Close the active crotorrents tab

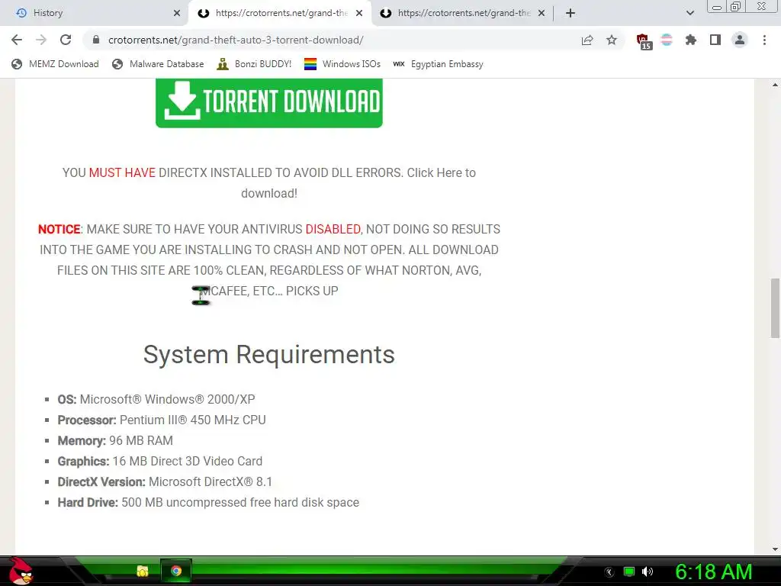pyautogui.click(x=359, y=13)
